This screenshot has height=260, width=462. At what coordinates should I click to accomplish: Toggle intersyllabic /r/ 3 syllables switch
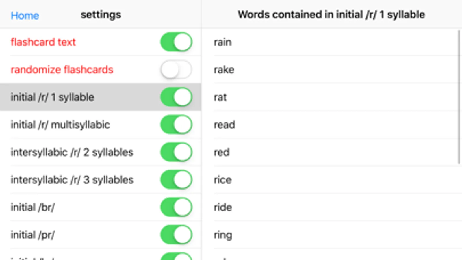tap(176, 180)
